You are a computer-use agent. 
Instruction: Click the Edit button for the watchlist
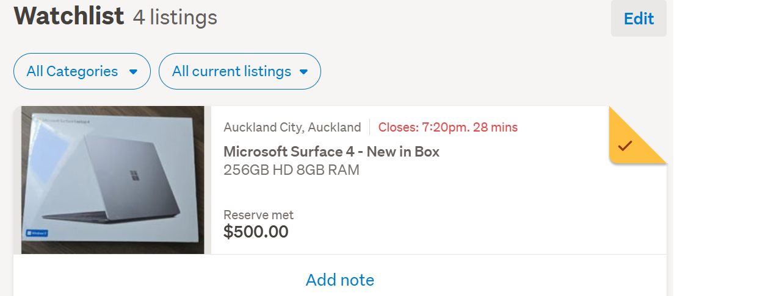pyautogui.click(x=639, y=19)
